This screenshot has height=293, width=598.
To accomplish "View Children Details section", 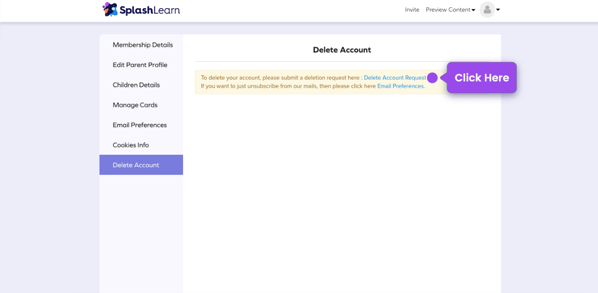I will 136,85.
